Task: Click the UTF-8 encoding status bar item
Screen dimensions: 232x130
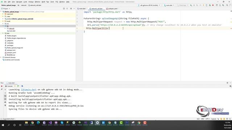Action: click(x=207, y=119)
